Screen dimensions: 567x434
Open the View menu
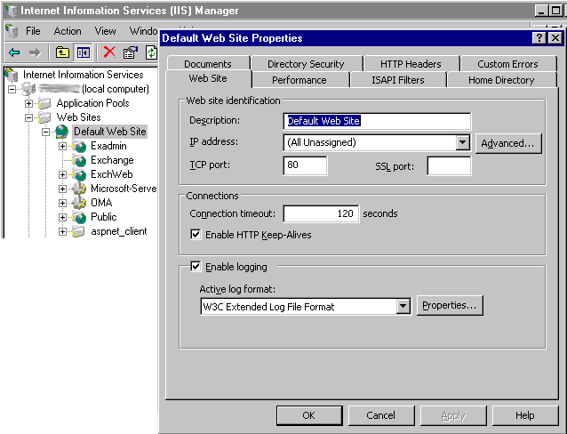[105, 31]
